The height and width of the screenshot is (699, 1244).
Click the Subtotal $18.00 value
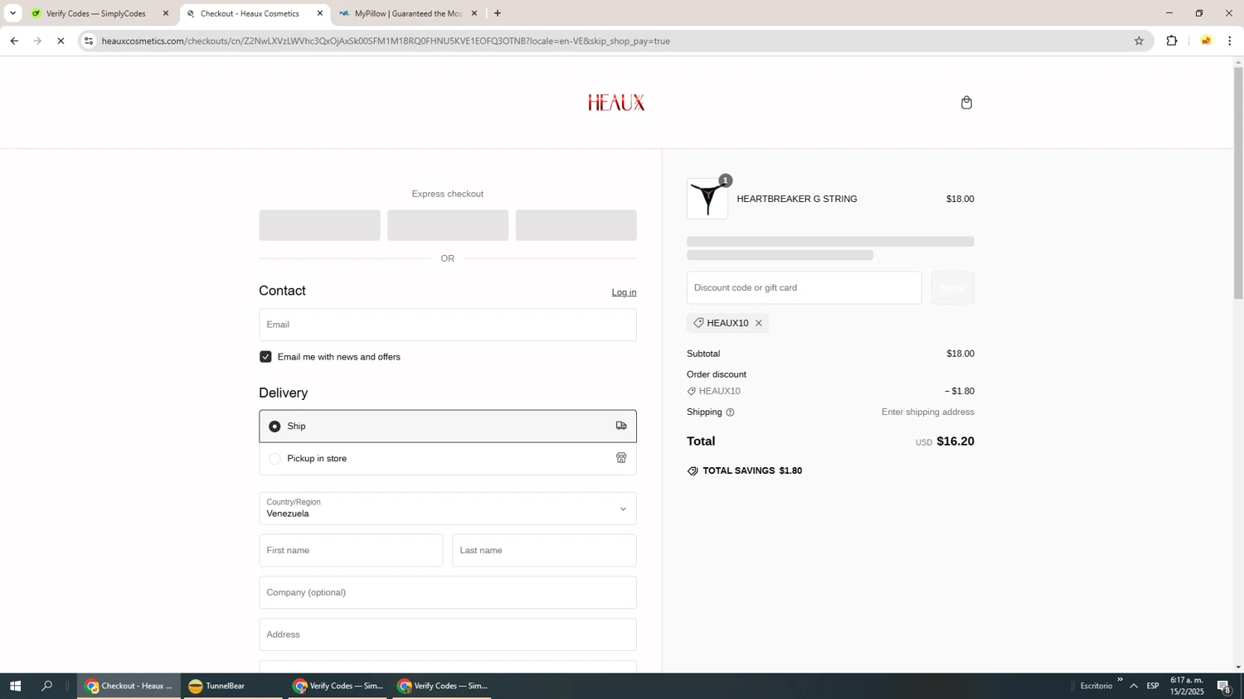(x=960, y=354)
